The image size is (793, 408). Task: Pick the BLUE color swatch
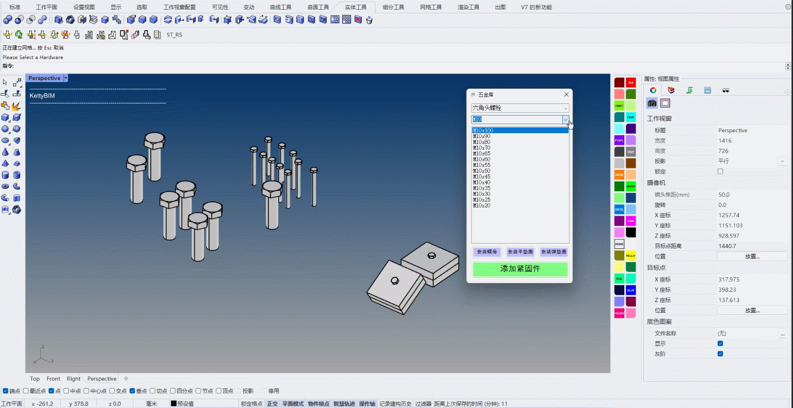(631, 290)
